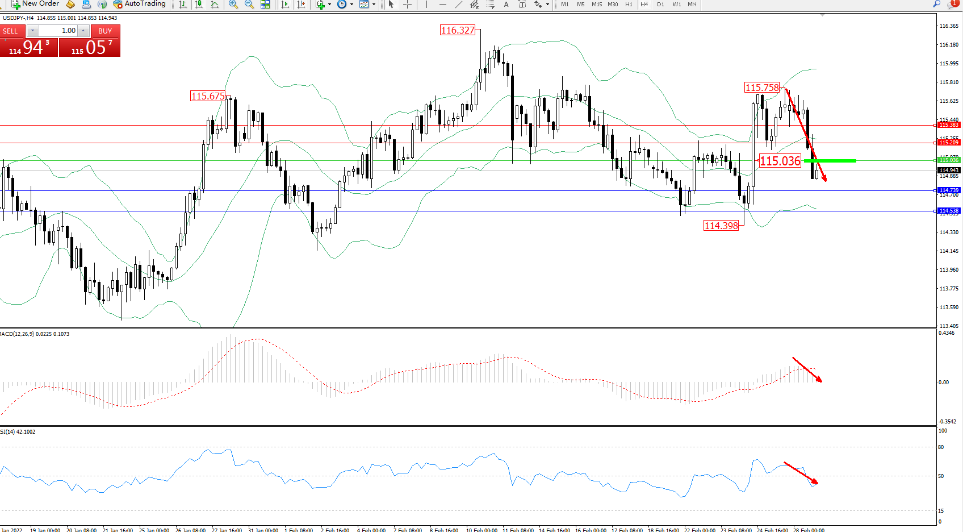Toggle the AutoTrading button

(x=139, y=4)
